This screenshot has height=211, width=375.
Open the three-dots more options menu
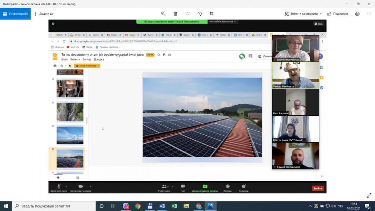(x=369, y=14)
